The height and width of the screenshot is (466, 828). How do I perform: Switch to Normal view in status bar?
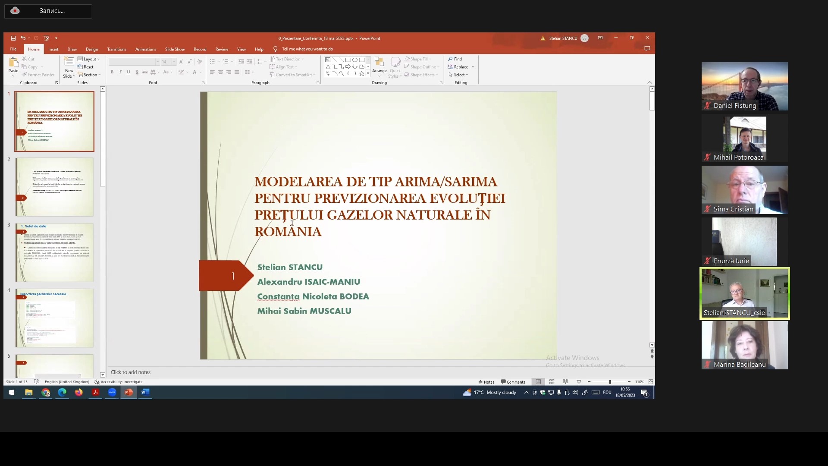(538, 382)
